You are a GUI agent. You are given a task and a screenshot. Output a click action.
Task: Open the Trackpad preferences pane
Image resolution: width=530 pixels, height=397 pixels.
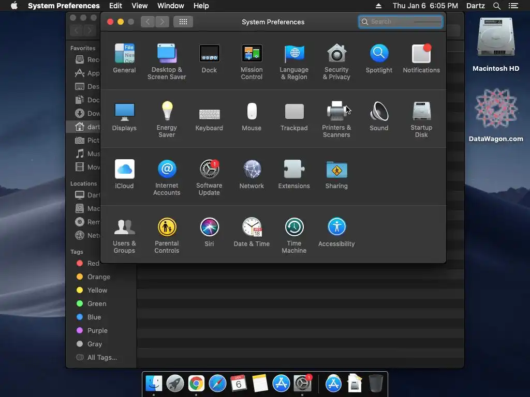[x=294, y=116]
